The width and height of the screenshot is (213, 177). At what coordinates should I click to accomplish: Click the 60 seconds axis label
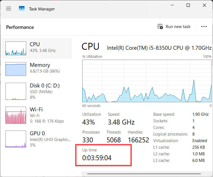(x=91, y=106)
